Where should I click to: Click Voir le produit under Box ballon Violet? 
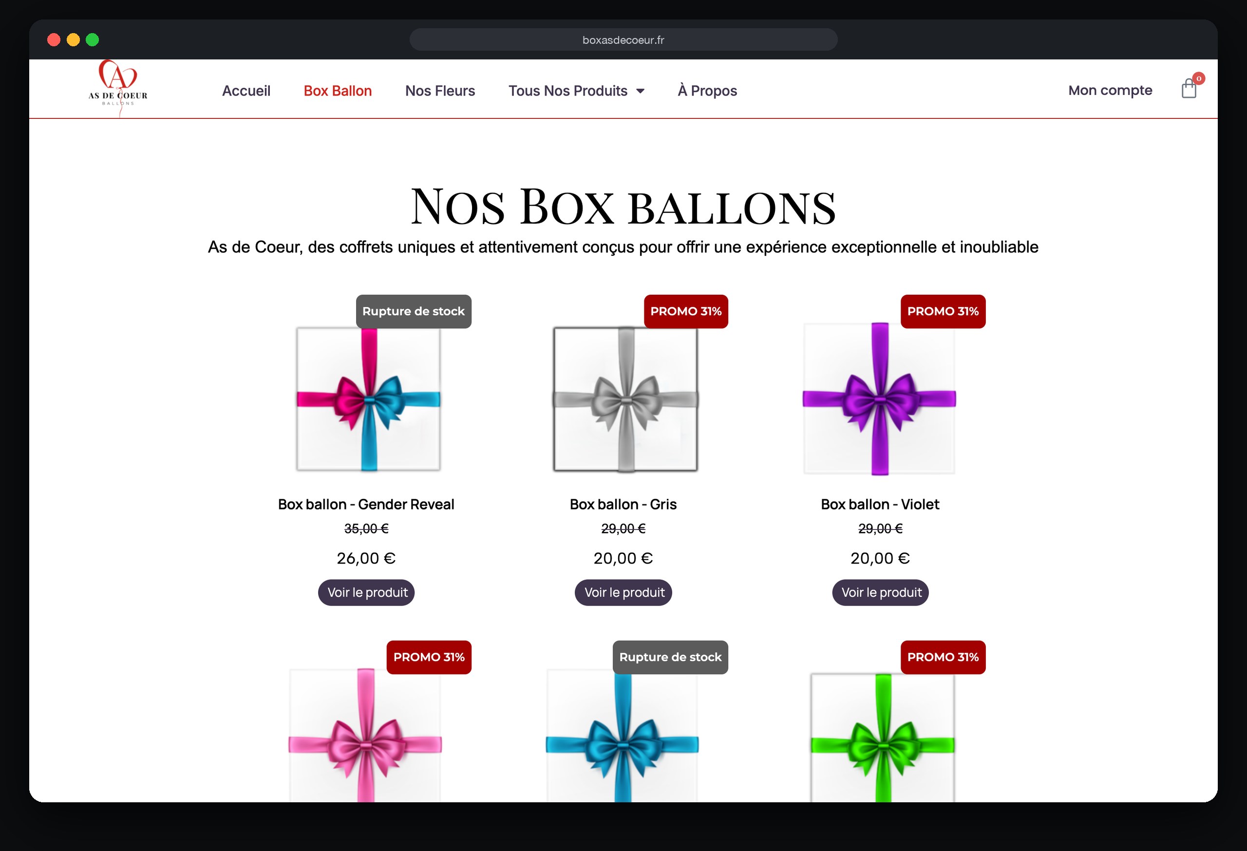pos(881,592)
